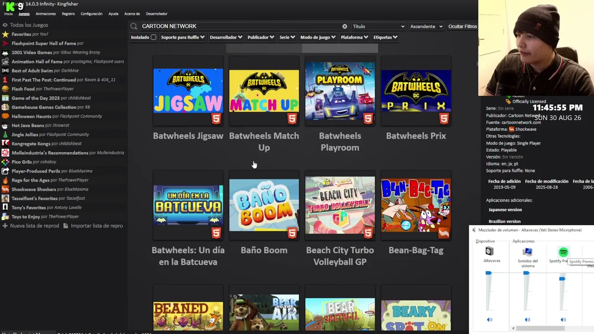The height and width of the screenshot is (334, 594).
Task: Click the Pico Gr8s playlist icon
Action: click(x=5, y=162)
